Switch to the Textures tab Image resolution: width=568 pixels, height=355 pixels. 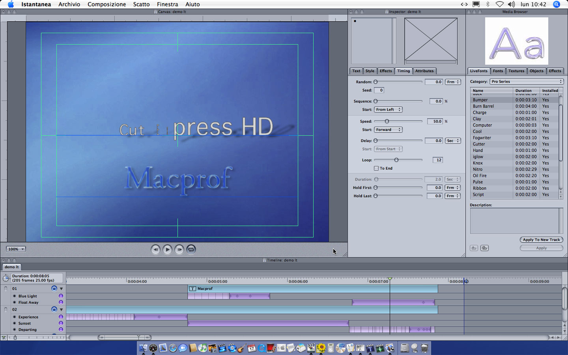516,71
